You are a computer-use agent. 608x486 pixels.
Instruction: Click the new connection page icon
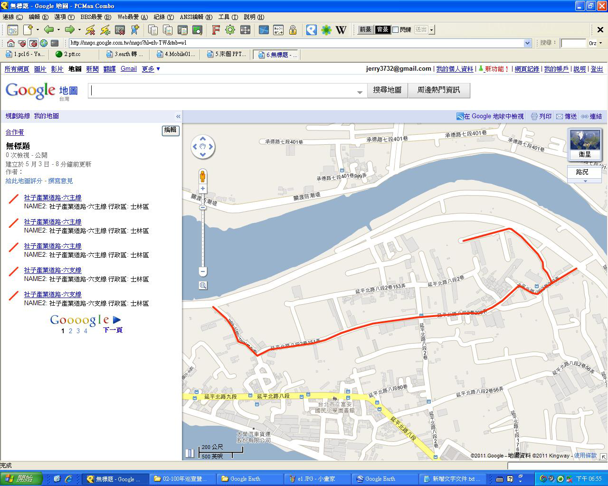click(x=28, y=30)
